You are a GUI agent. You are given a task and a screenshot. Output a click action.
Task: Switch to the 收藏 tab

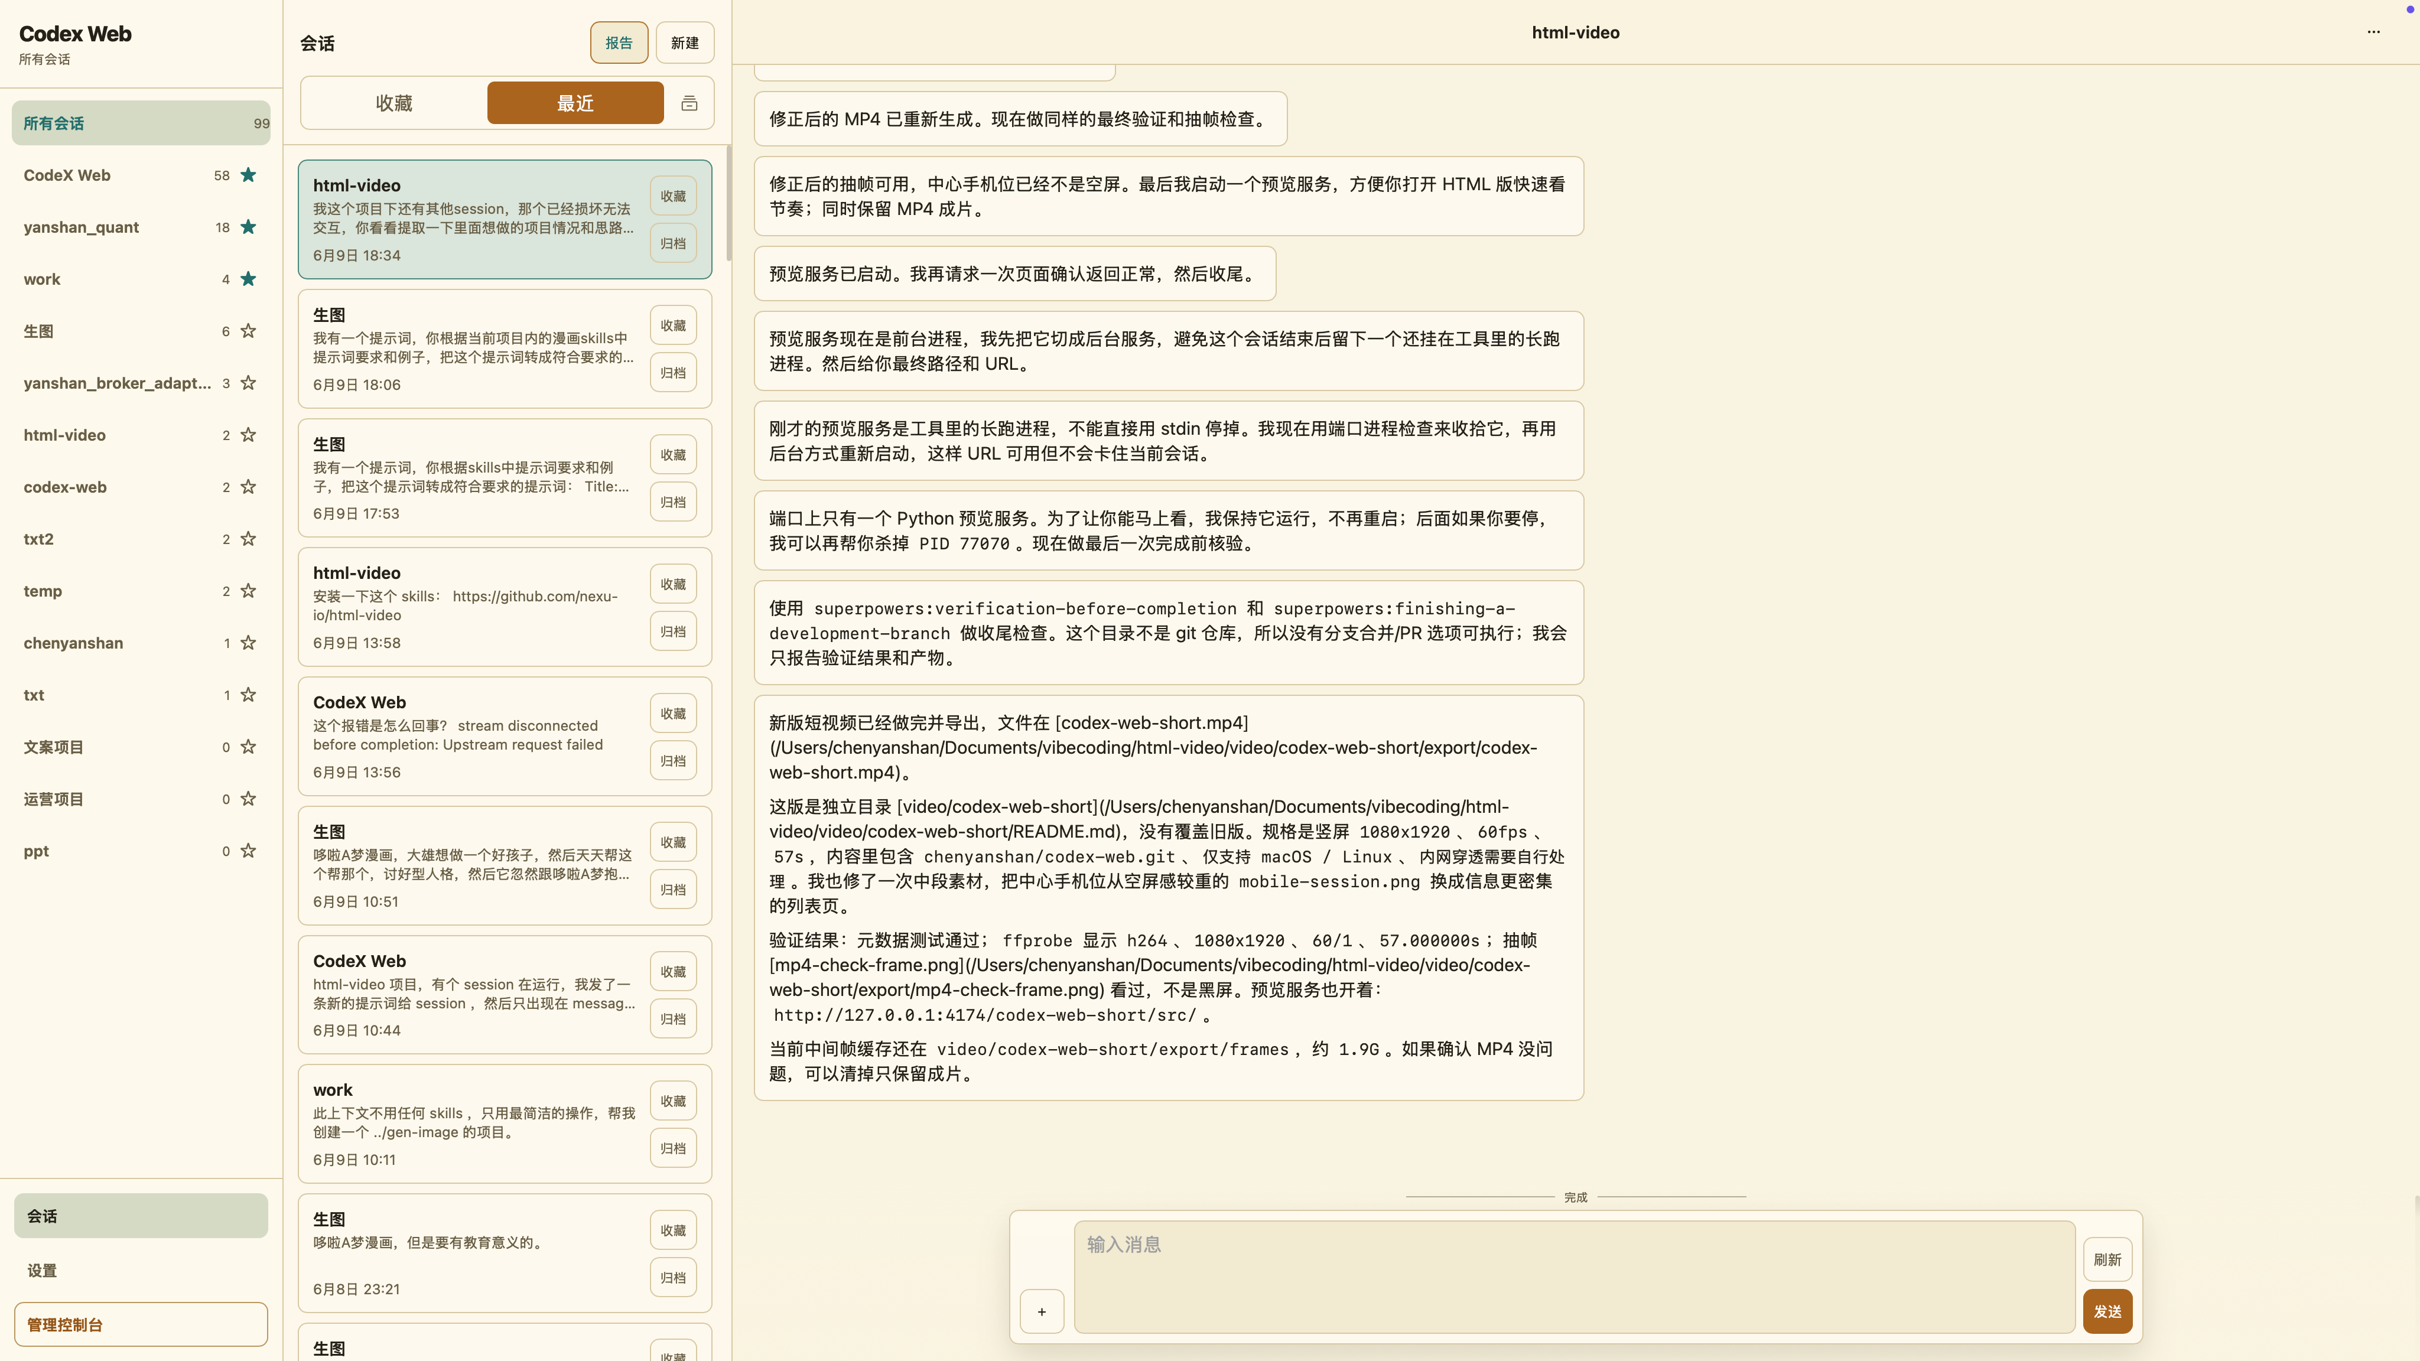pos(393,102)
